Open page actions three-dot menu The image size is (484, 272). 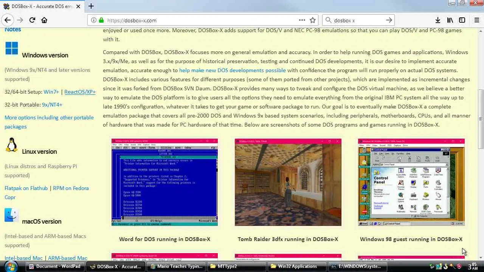[x=302, y=20]
